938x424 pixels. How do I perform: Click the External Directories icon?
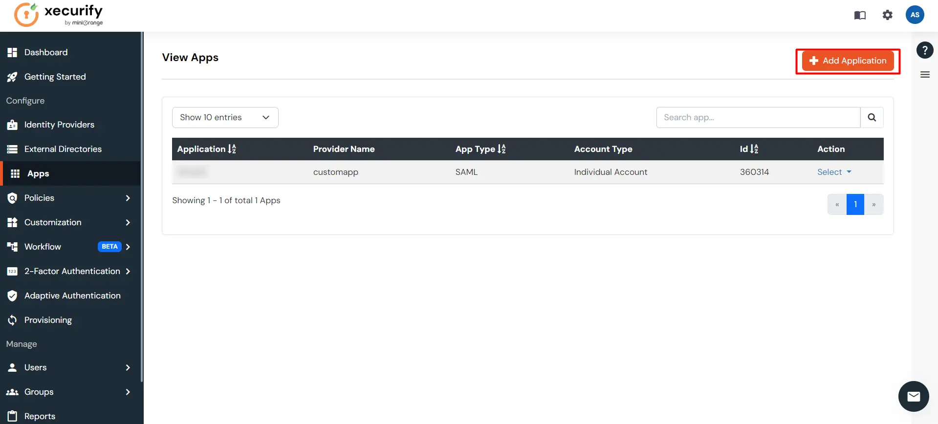(x=12, y=149)
